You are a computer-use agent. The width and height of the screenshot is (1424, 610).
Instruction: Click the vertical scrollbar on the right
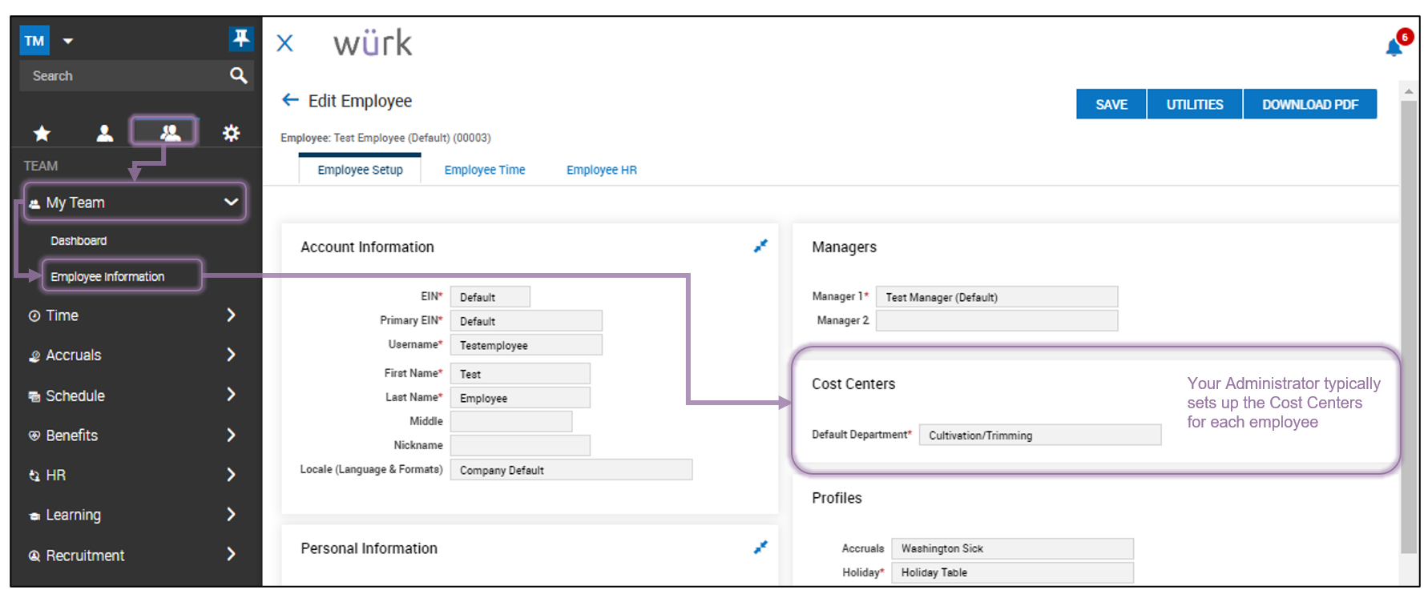pos(1408,320)
